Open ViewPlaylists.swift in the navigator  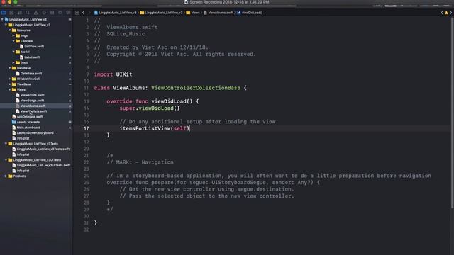33,111
